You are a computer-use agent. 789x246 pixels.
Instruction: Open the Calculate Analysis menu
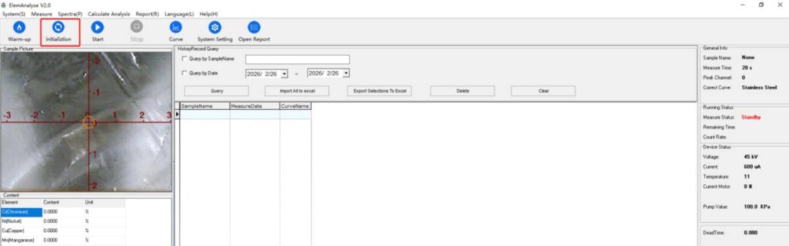(110, 14)
